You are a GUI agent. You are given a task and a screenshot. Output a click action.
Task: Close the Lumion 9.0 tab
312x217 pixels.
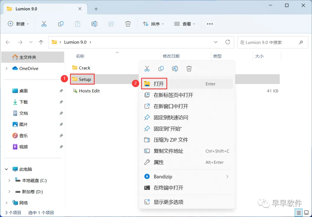tap(80, 9)
